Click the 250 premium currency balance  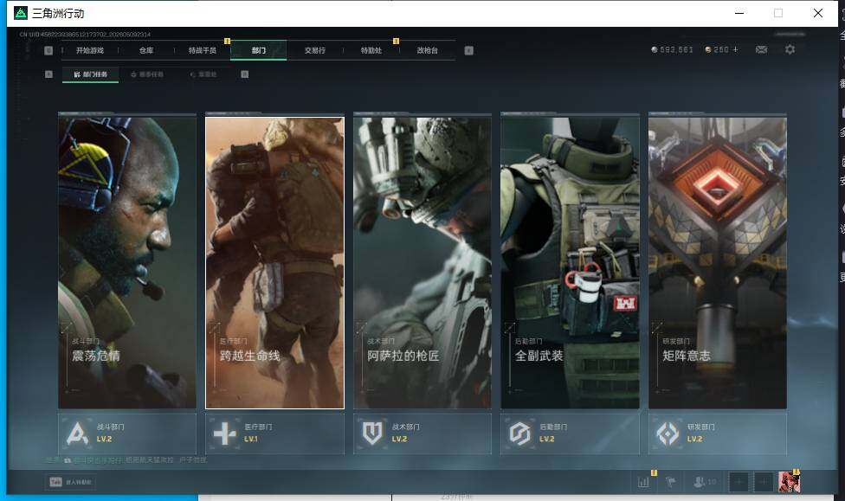coord(717,49)
